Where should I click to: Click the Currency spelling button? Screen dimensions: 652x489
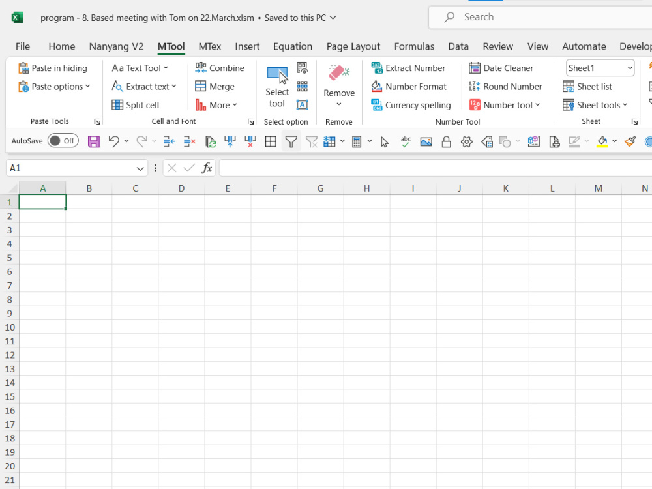(411, 105)
